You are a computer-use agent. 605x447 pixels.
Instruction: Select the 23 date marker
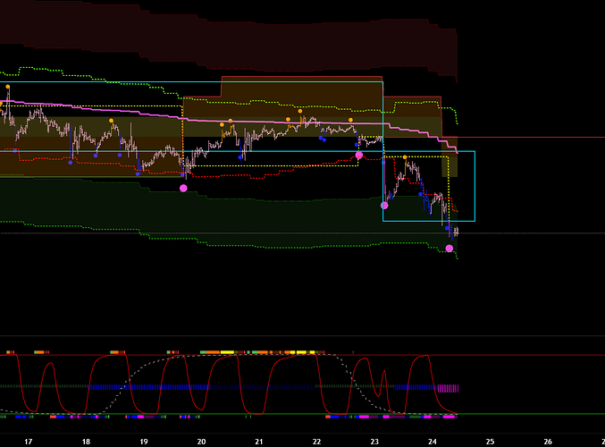[x=375, y=441]
